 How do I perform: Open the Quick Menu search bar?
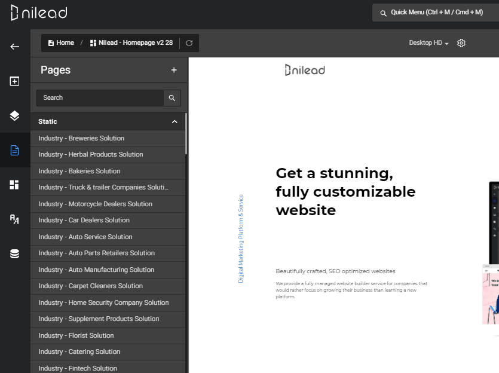pyautogui.click(x=436, y=13)
